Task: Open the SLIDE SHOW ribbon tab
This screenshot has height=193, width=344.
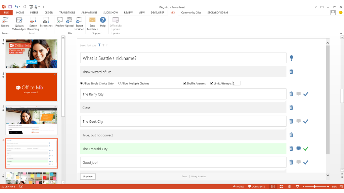Action: (110, 12)
